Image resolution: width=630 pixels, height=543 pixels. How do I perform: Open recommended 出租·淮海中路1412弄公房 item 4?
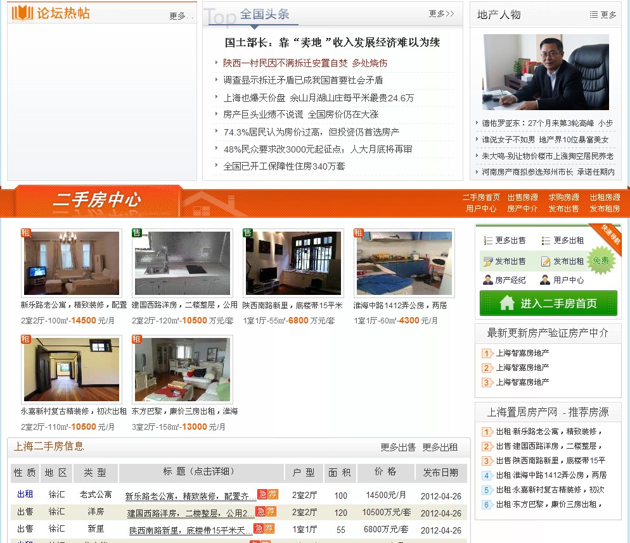click(551, 475)
